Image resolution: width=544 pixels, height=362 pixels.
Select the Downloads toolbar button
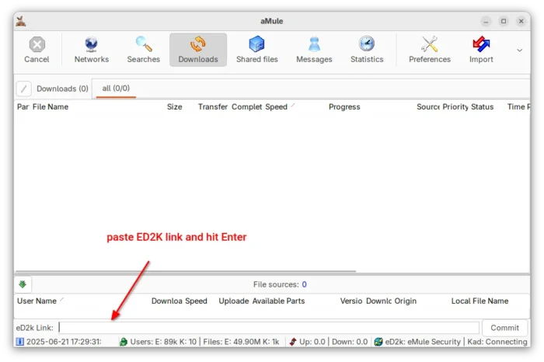point(198,50)
